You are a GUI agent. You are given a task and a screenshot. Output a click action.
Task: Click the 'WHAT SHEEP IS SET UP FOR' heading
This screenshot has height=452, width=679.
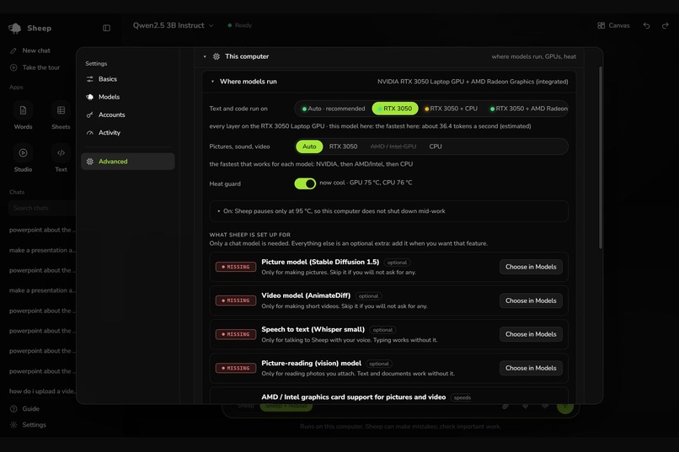(x=250, y=235)
